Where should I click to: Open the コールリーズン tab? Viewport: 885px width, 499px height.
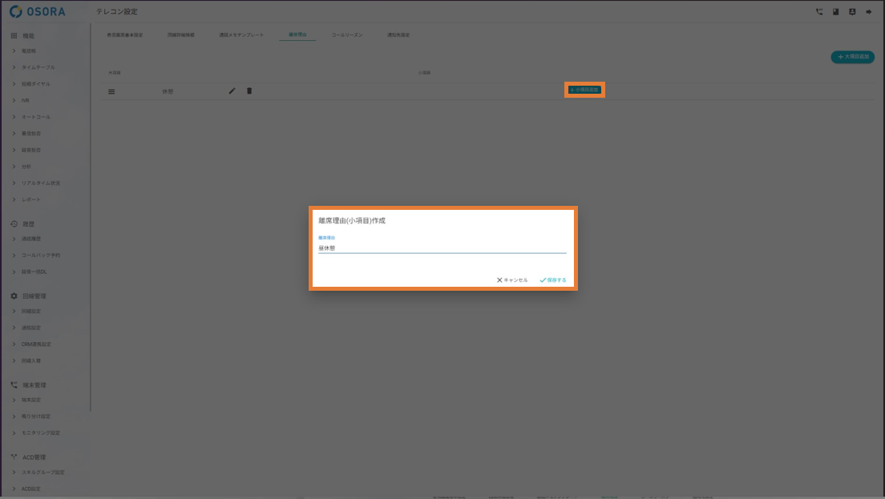(x=346, y=35)
